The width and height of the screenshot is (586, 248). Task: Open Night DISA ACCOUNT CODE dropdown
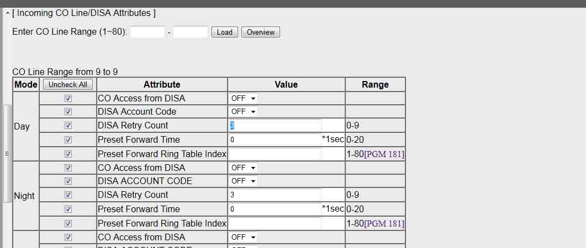click(x=244, y=181)
